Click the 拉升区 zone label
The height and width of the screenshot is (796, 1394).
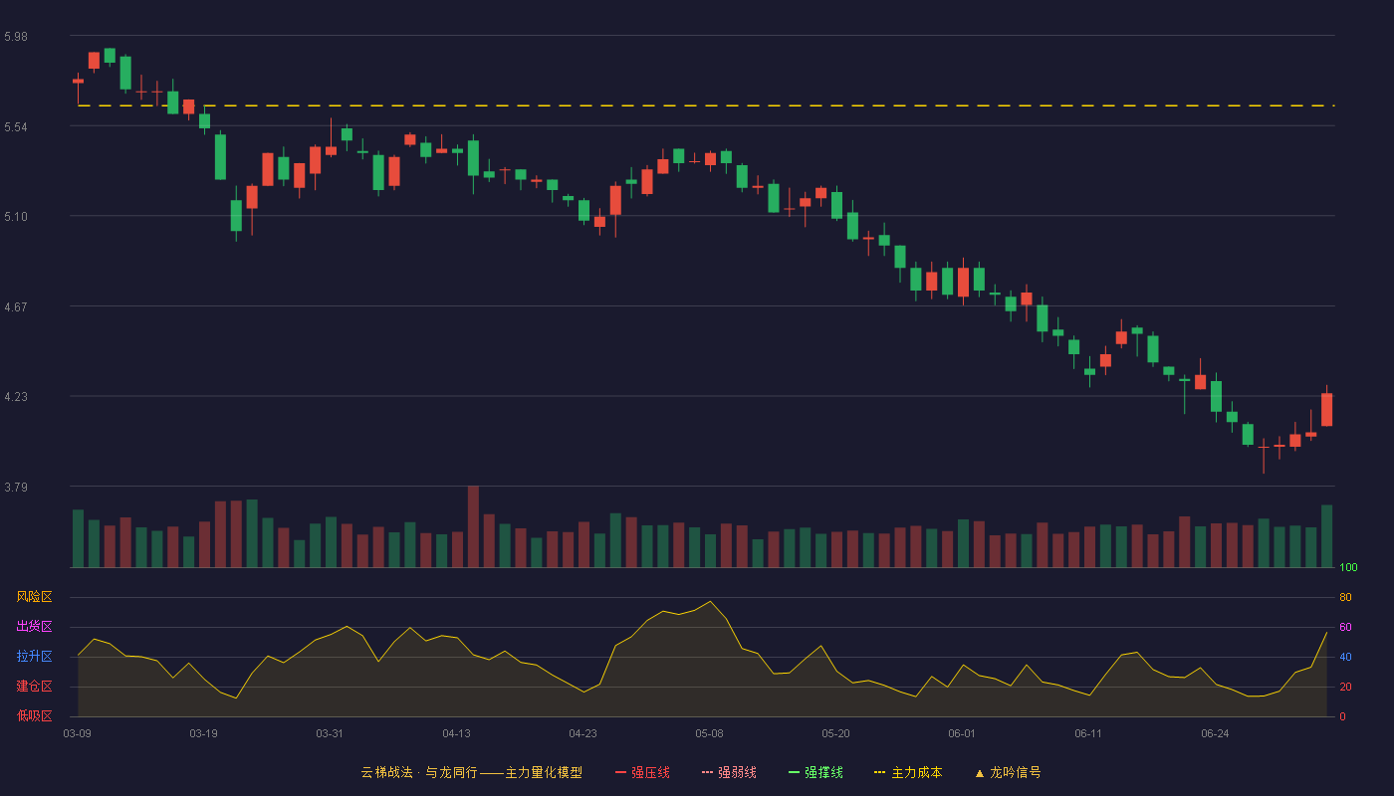34,657
